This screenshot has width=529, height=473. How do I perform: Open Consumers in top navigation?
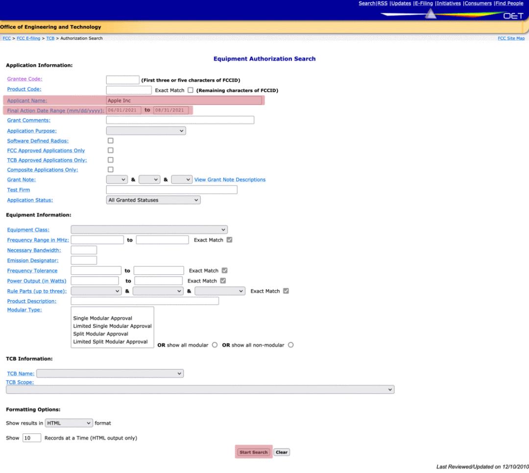(x=478, y=3)
